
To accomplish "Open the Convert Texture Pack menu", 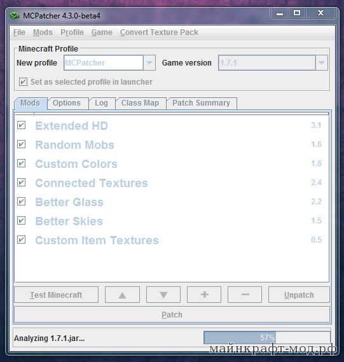I will point(159,32).
